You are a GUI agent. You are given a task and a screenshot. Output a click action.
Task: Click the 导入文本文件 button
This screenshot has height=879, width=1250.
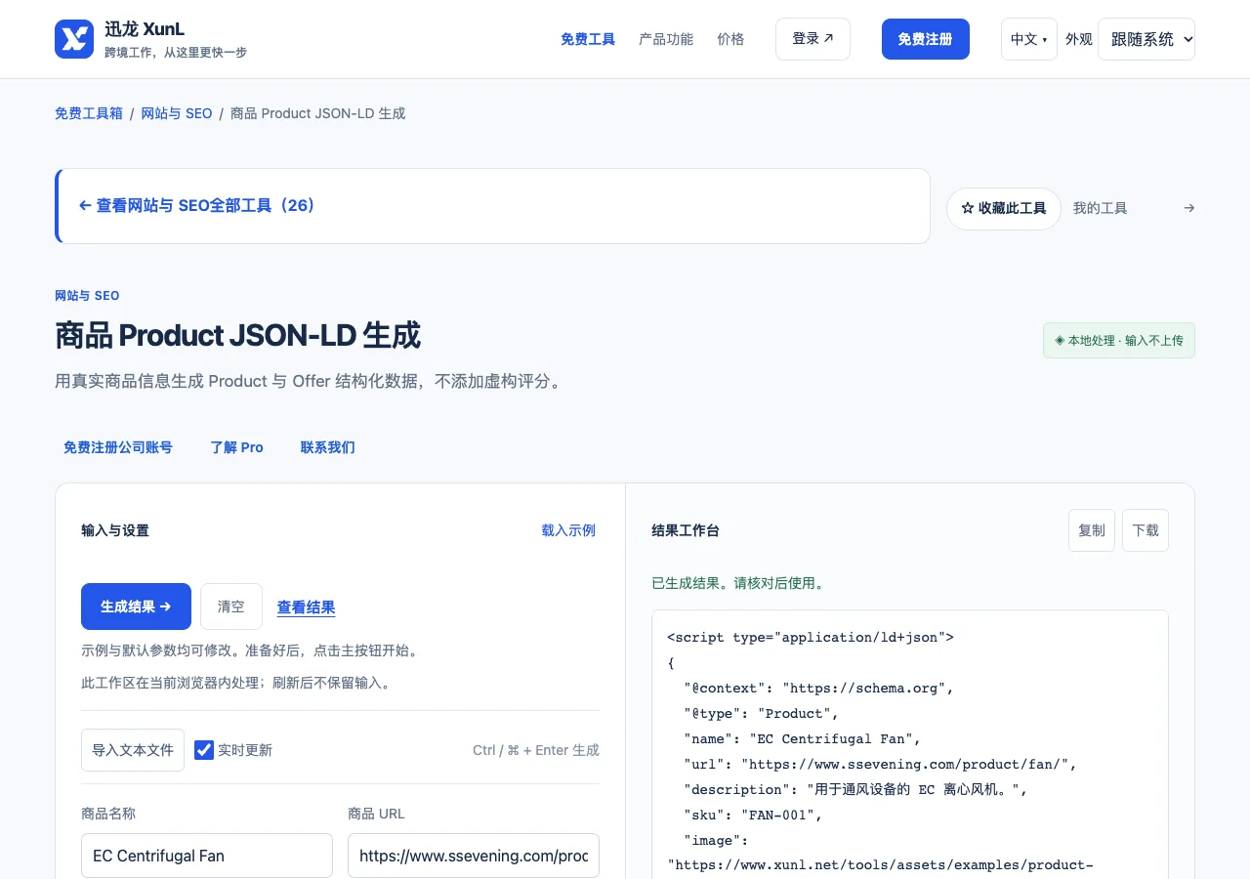pyautogui.click(x=133, y=750)
